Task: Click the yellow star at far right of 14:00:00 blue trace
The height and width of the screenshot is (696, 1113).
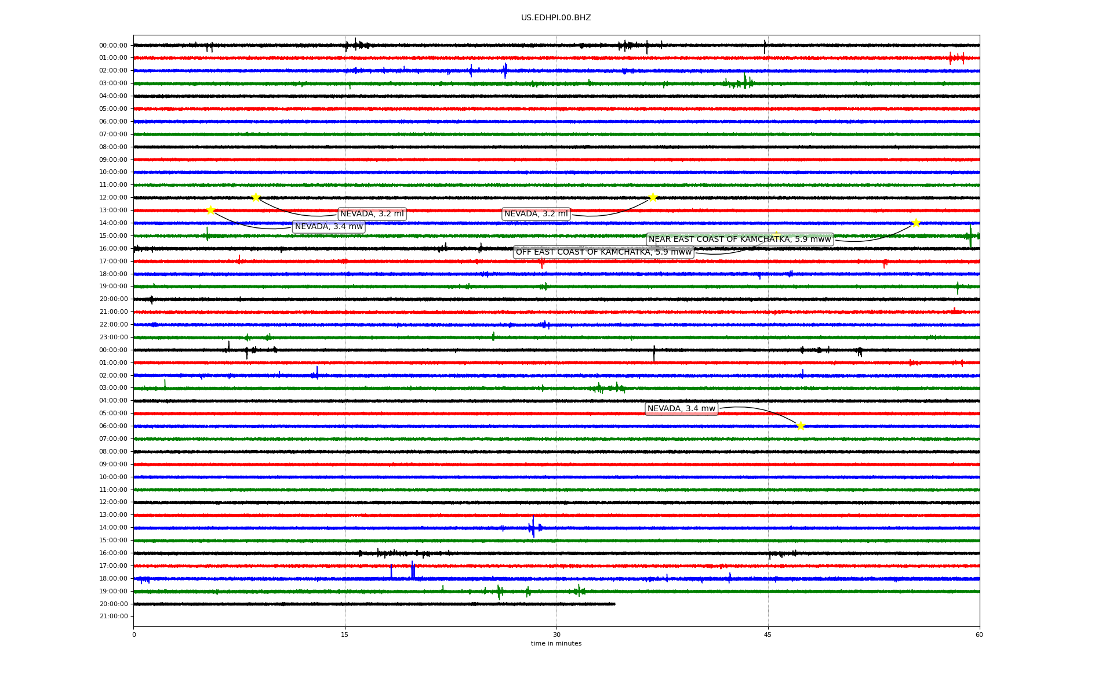Action: tap(916, 223)
